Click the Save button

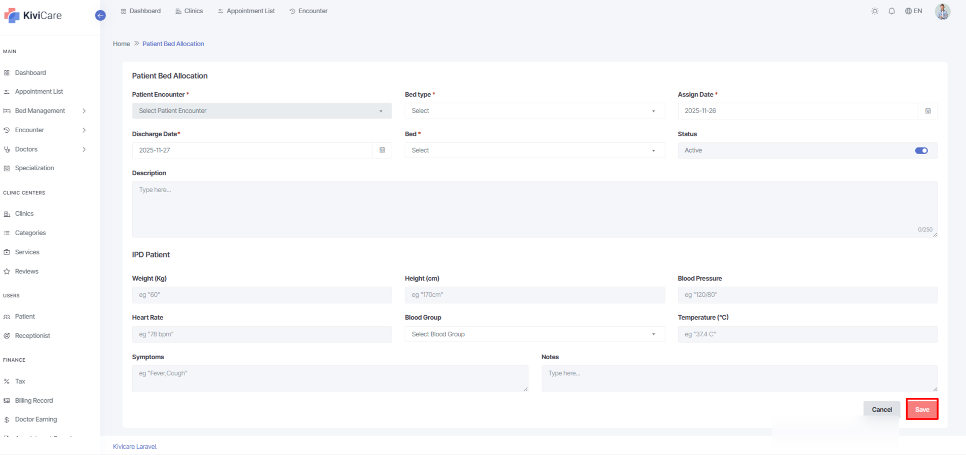click(x=921, y=409)
